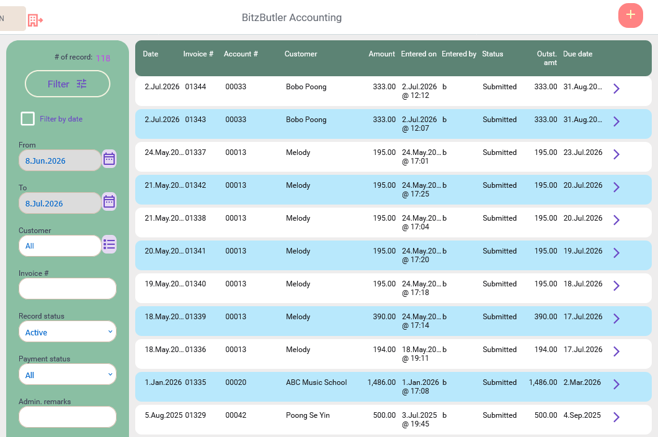Click the BitzButler Accounting title
The image size is (658, 437).
click(291, 17)
